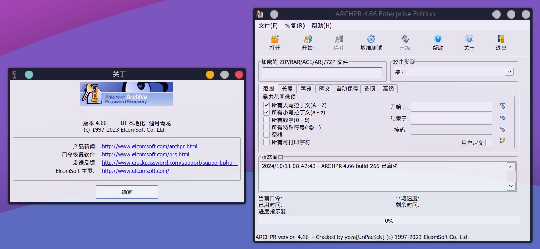Click the icon beside the 开始于 field
This screenshot has width=540, height=249.
coord(503,106)
